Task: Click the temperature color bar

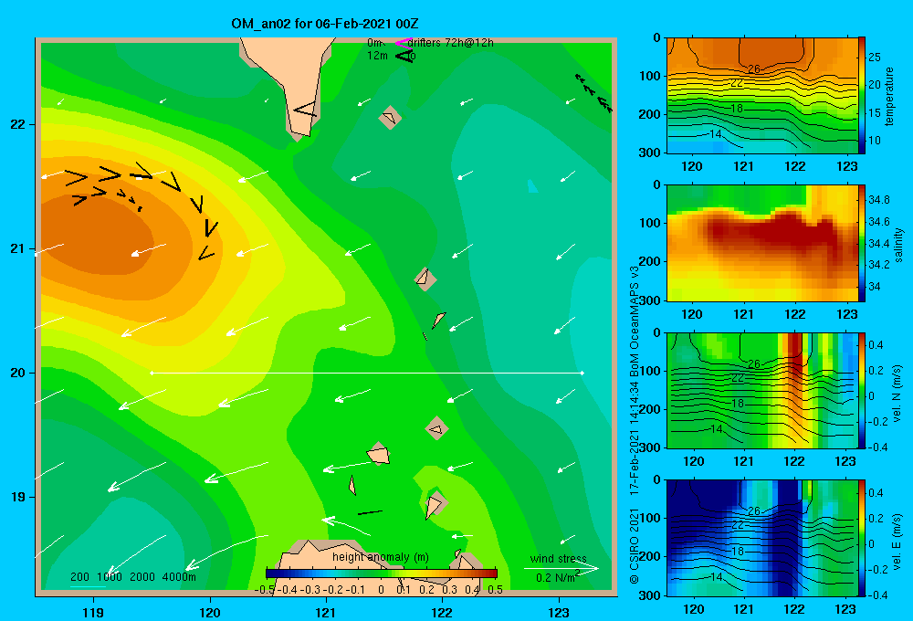Action: (x=862, y=96)
